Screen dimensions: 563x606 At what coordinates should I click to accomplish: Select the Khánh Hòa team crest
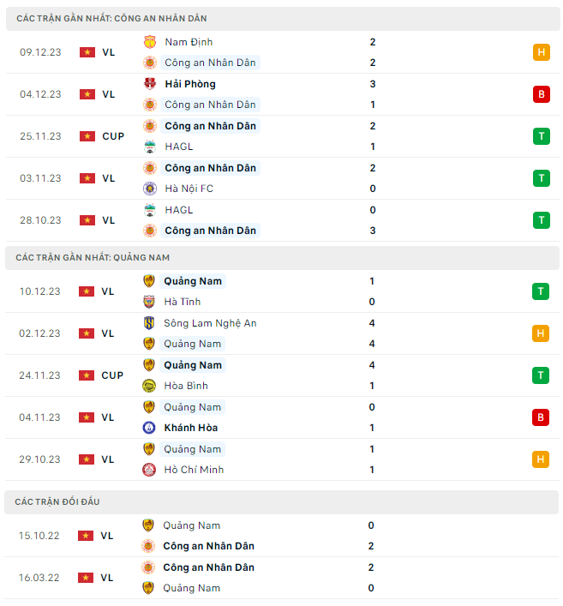[149, 428]
